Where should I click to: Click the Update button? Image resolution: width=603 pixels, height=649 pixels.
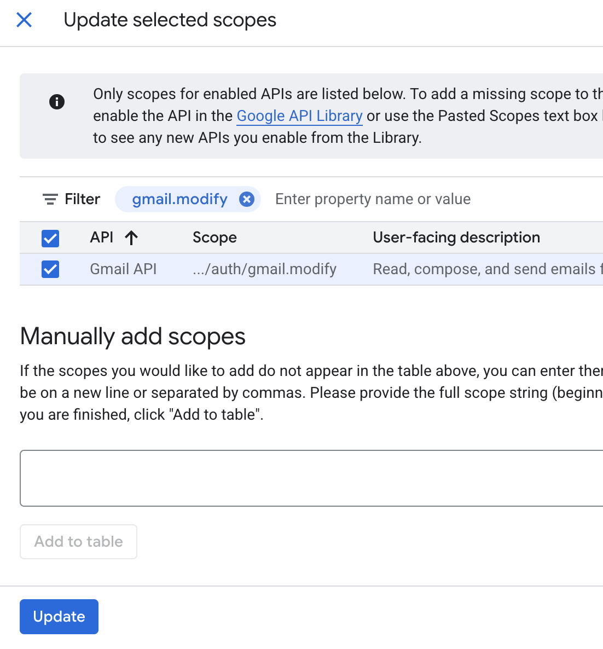pos(59,617)
